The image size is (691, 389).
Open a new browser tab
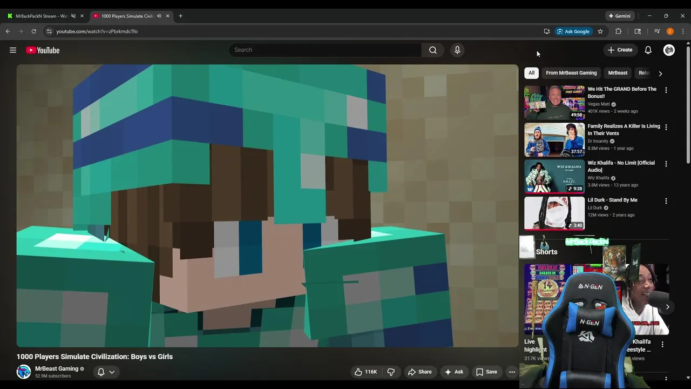point(180,16)
